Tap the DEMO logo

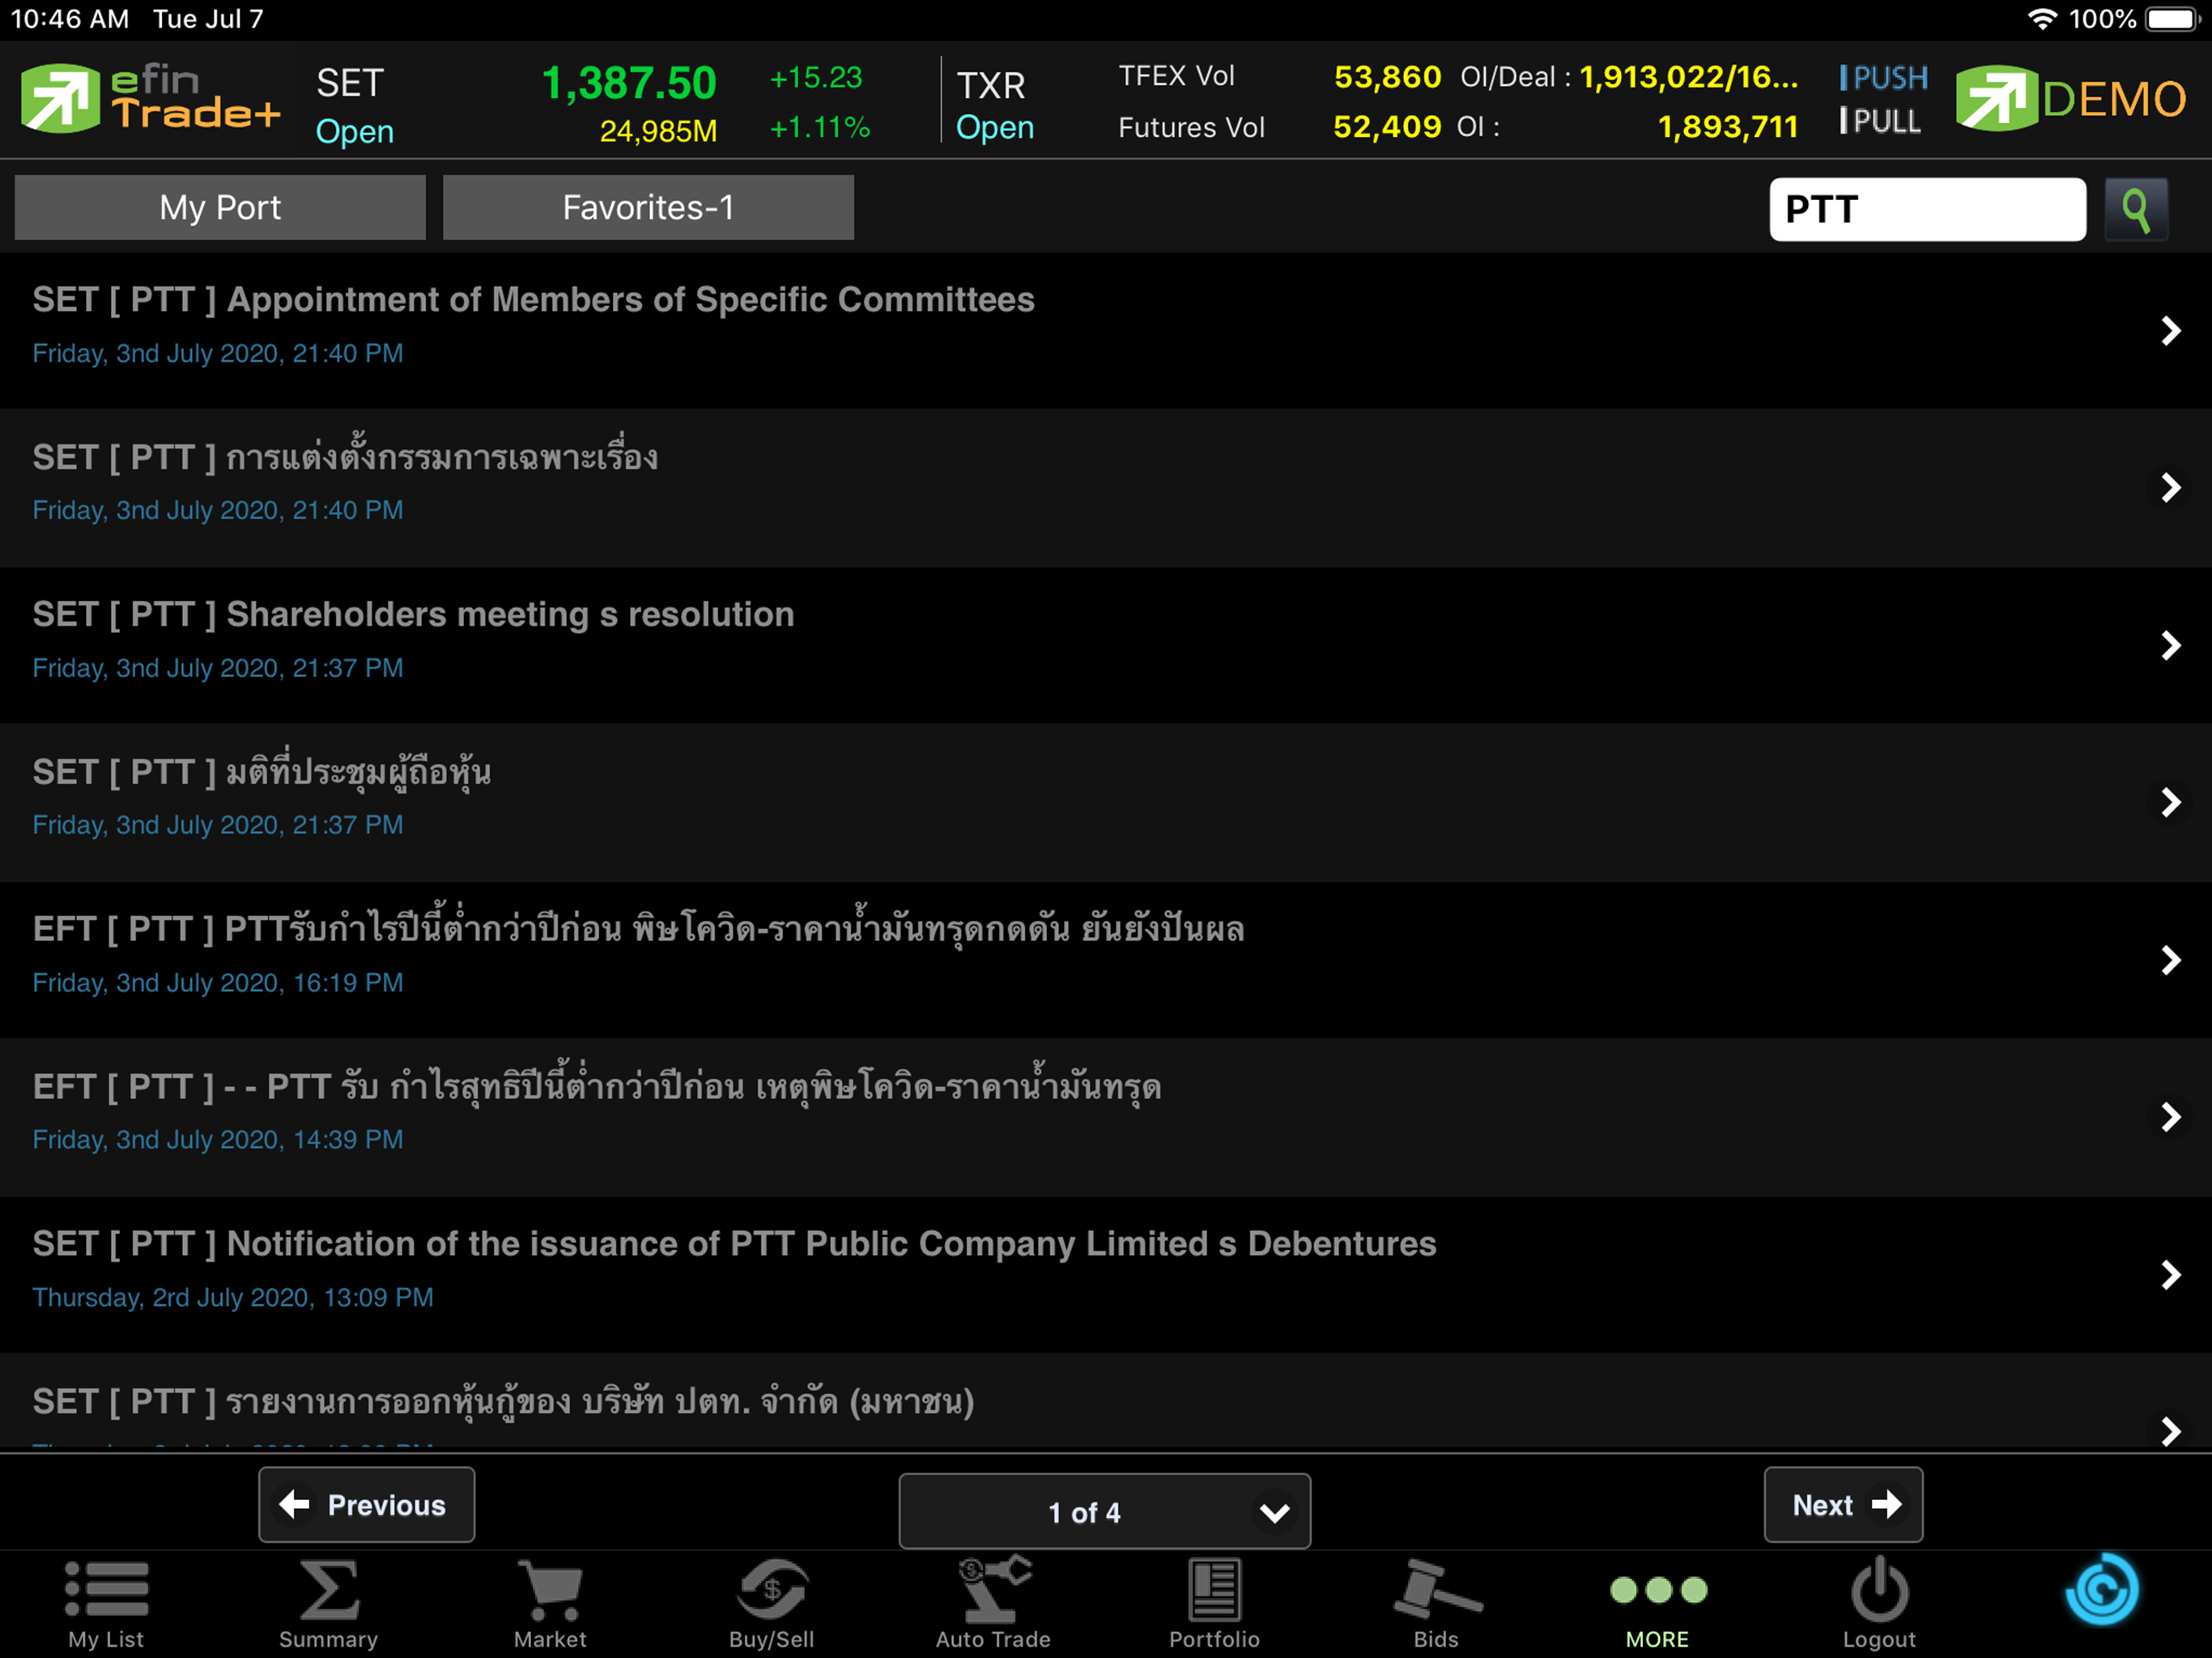point(2071,98)
